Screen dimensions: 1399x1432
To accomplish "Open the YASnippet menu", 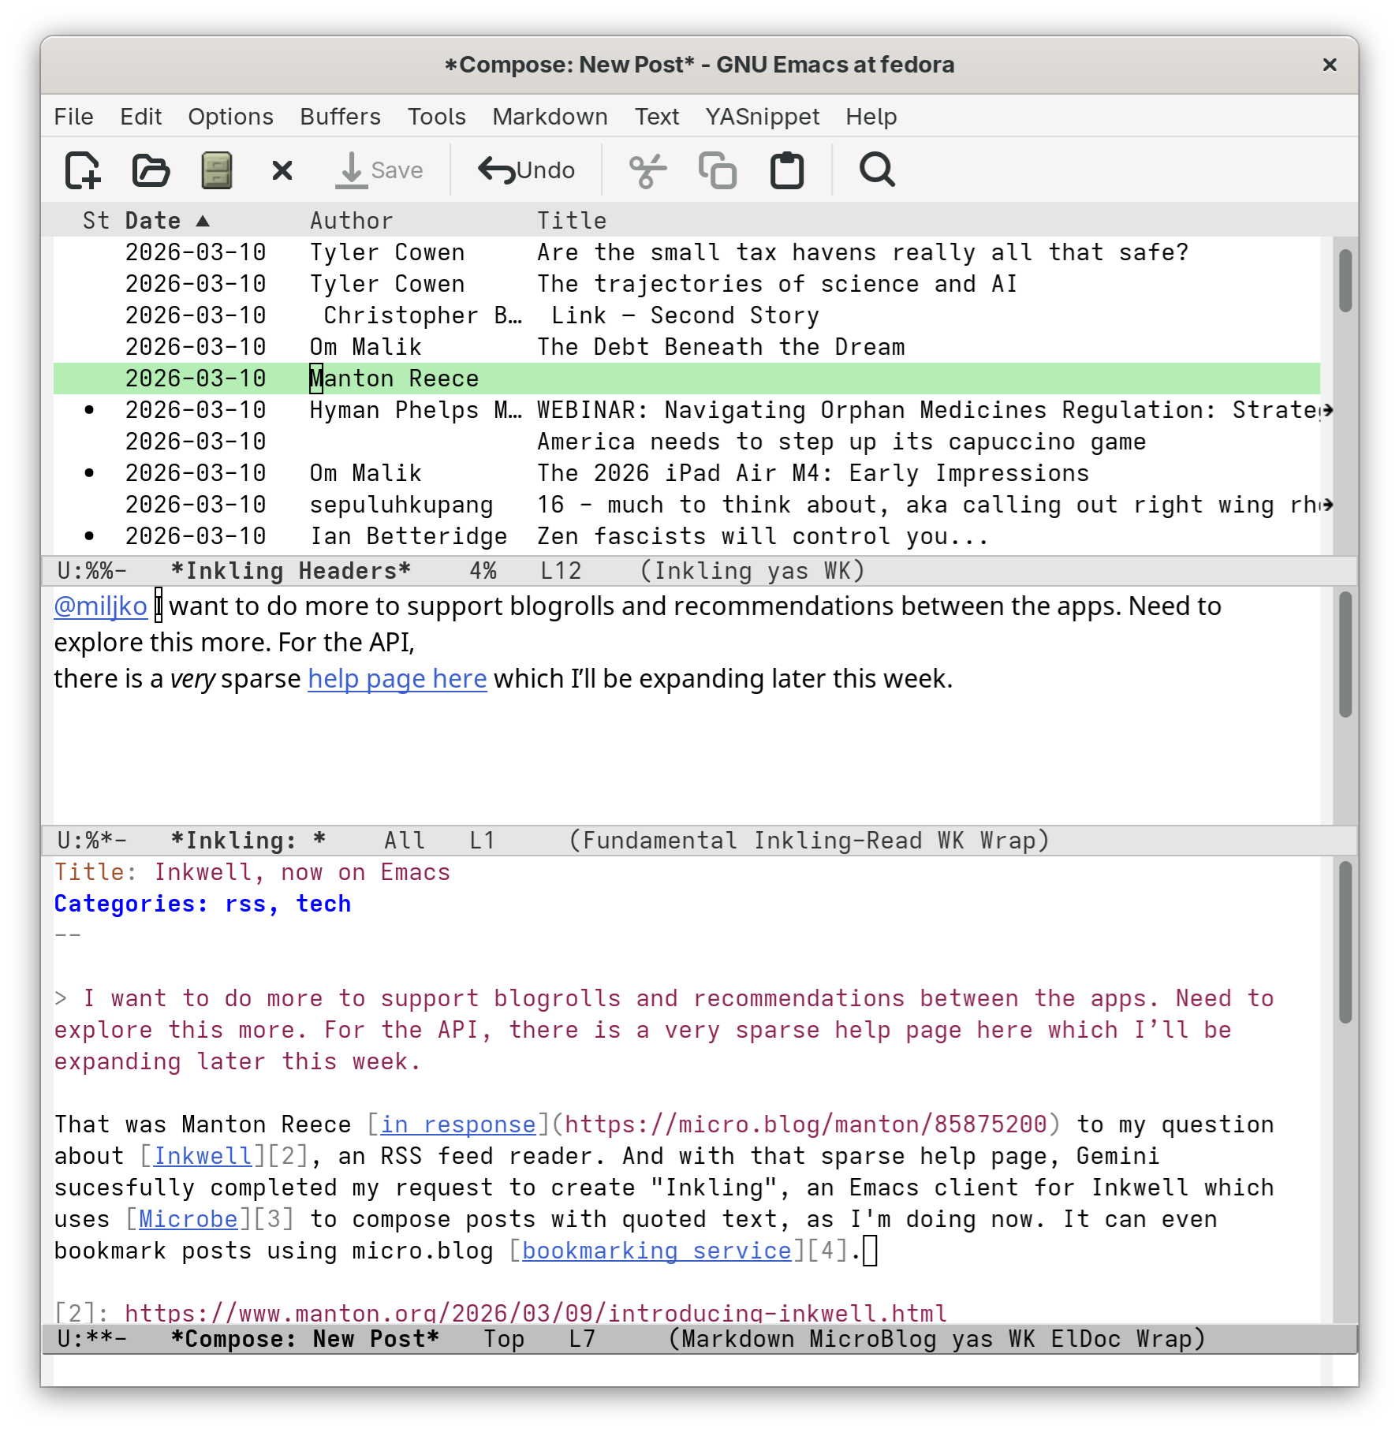I will [760, 116].
